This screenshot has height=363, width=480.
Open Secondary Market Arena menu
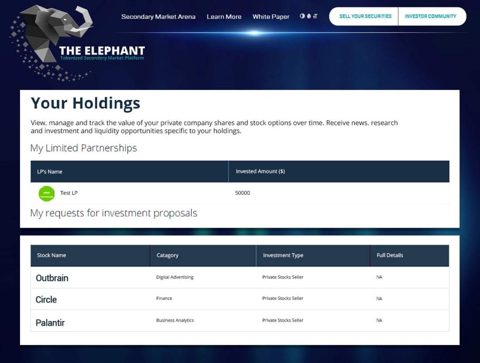[x=158, y=17]
